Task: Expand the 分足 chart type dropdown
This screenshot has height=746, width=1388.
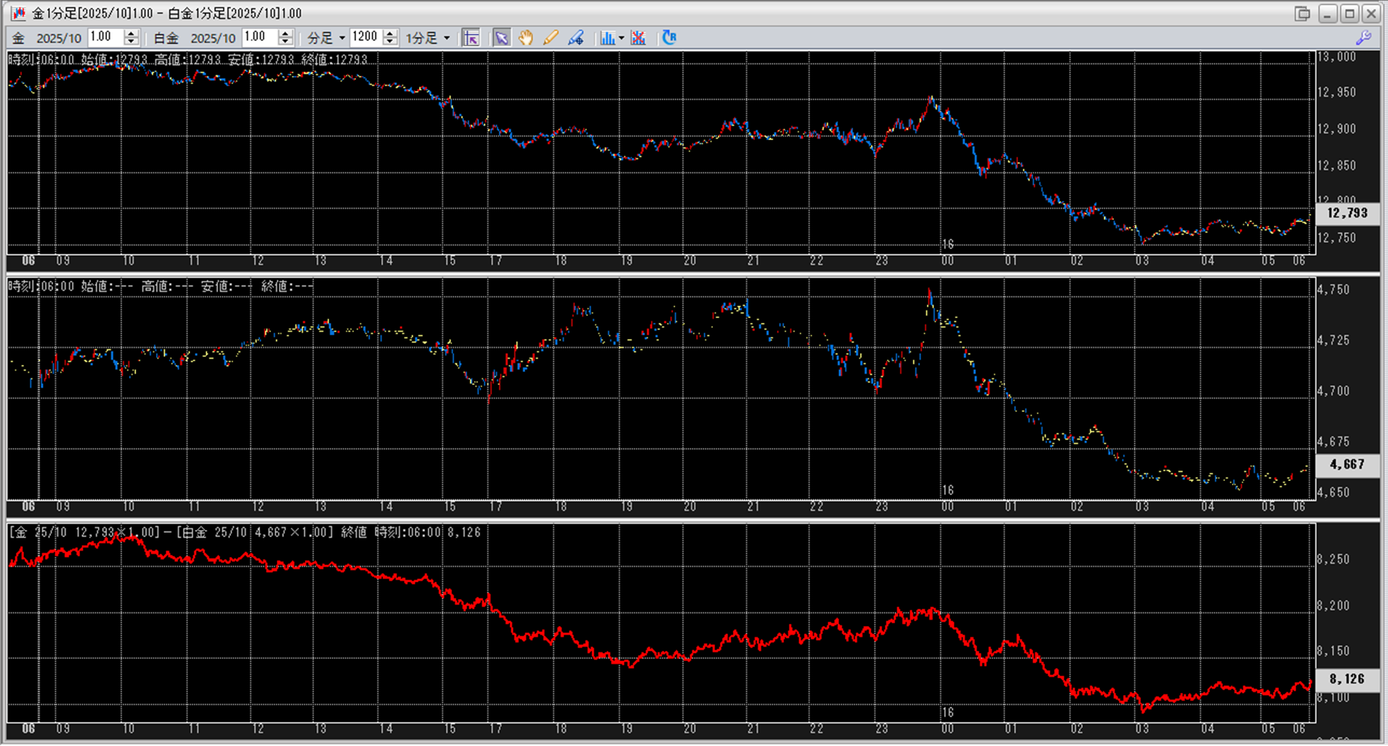Action: tap(342, 38)
